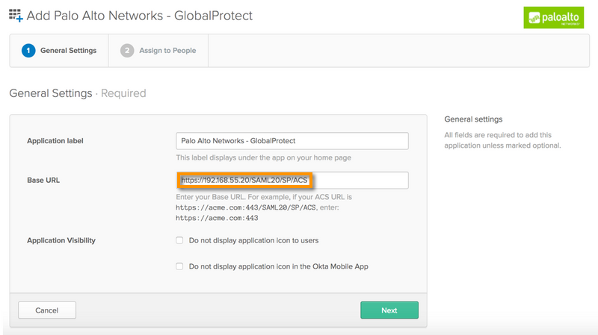Click the 'Application label' field caption
Viewport: 598px width, 335px height.
coord(55,141)
